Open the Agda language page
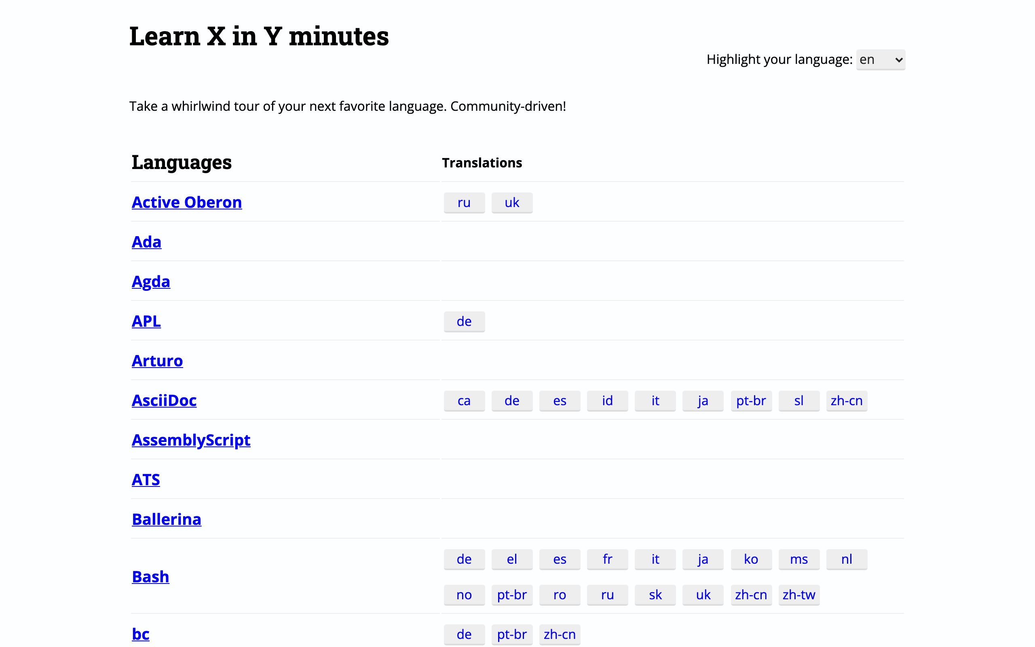The image size is (1035, 647). [x=150, y=282]
